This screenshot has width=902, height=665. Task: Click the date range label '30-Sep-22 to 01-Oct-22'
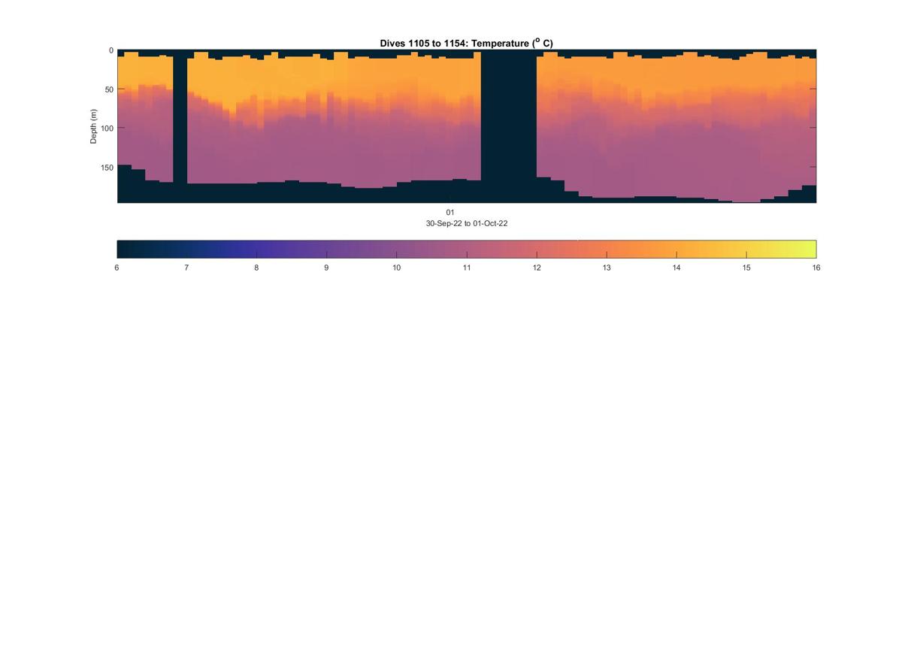[467, 224]
